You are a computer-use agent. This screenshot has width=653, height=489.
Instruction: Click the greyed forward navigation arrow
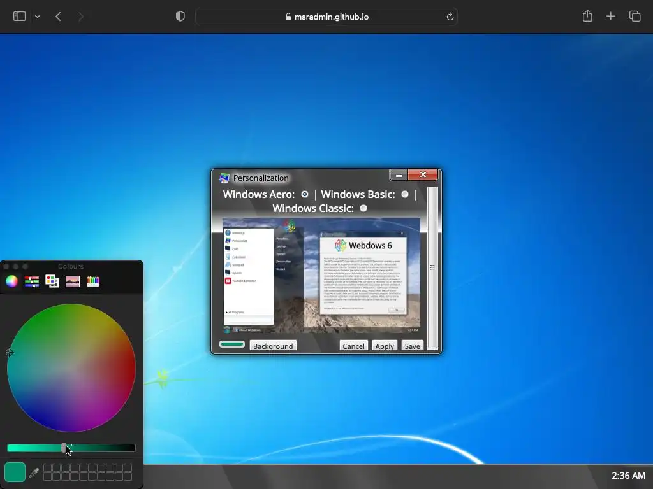pyautogui.click(x=81, y=17)
